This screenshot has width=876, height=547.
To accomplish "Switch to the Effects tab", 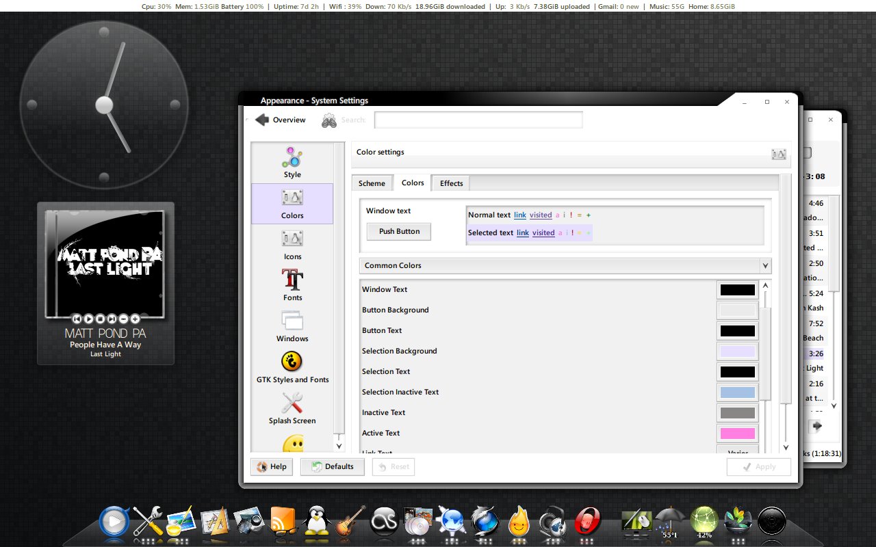I will (x=451, y=183).
